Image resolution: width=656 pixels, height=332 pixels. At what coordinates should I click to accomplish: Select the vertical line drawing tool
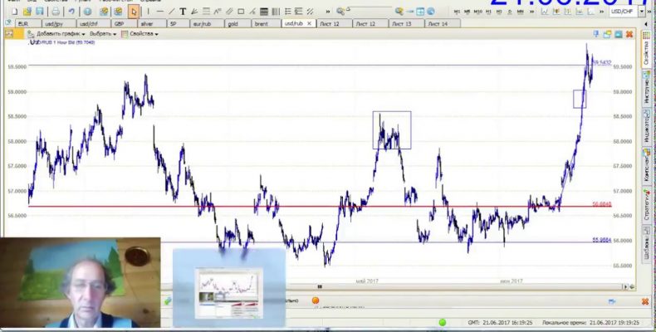[x=148, y=12]
